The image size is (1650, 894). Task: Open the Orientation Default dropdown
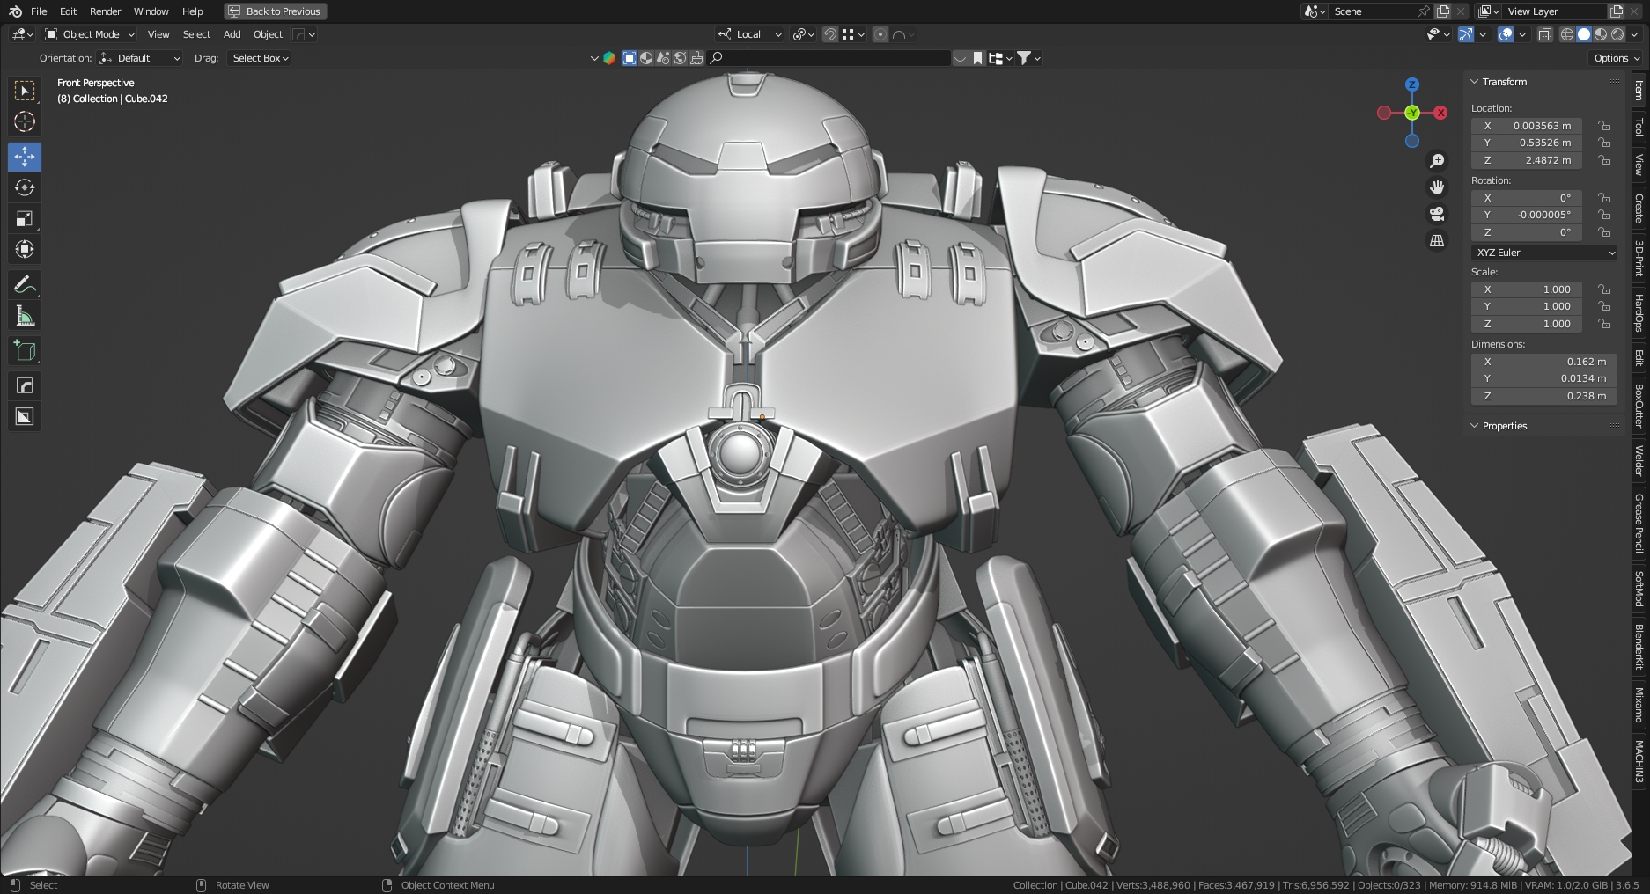(x=139, y=58)
